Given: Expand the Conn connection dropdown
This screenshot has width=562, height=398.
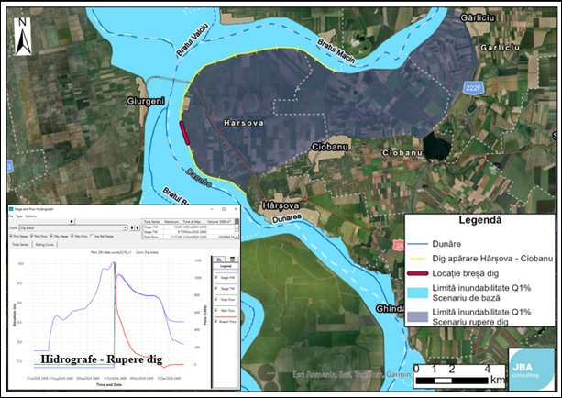Looking at the screenshot, I should (x=125, y=227).
